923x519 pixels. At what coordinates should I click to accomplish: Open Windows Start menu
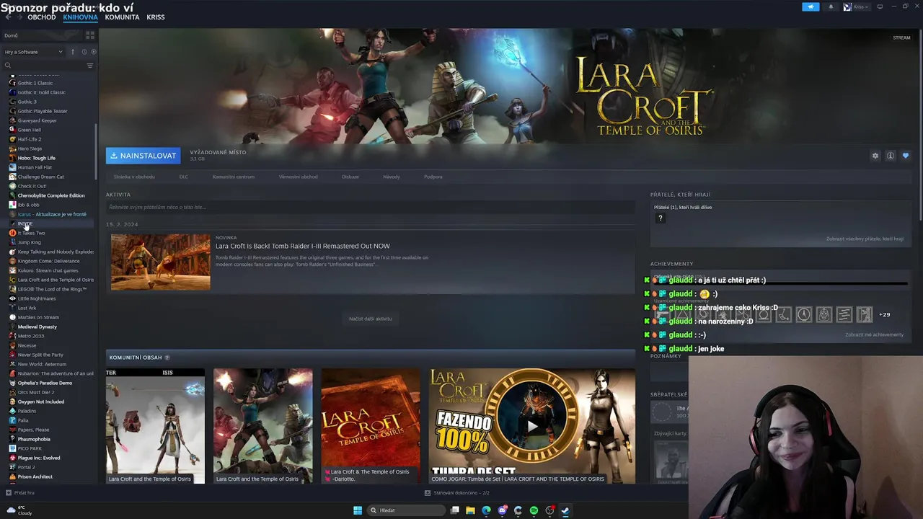coord(358,510)
